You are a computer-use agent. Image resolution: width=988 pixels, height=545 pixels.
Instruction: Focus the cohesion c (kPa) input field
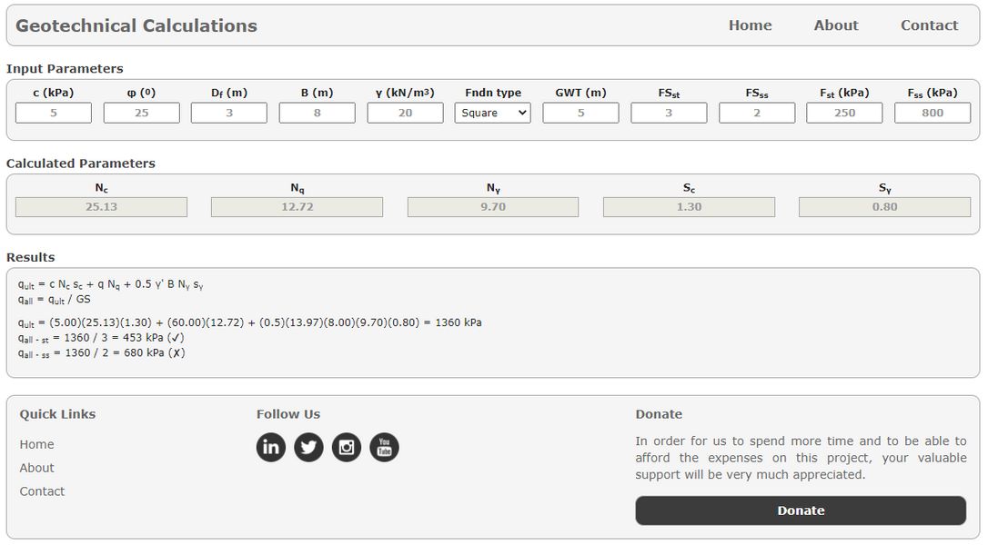pos(54,113)
